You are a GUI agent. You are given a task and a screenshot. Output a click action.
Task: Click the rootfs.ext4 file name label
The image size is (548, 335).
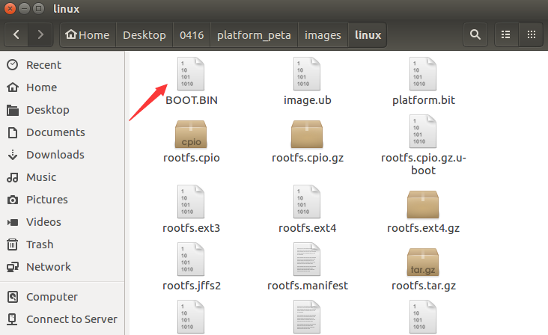coord(307,228)
